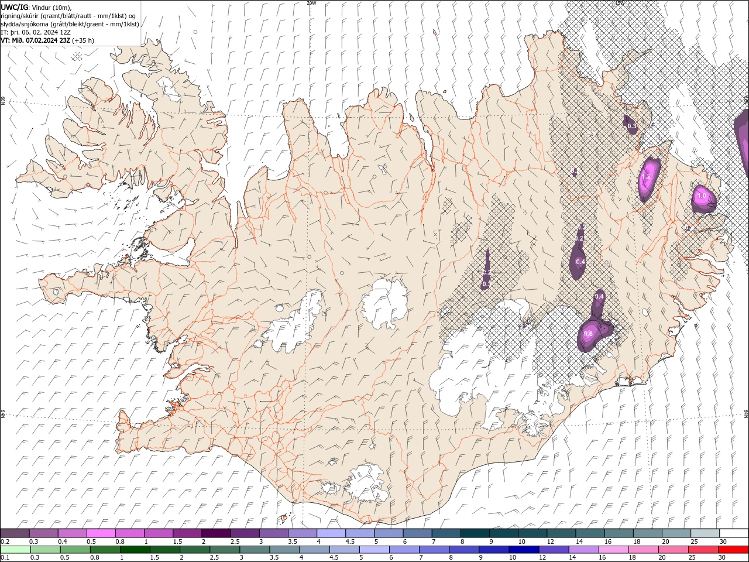Pick upper legend swatch between 3 and 3.5
The height and width of the screenshot is (562, 749).
[273, 533]
